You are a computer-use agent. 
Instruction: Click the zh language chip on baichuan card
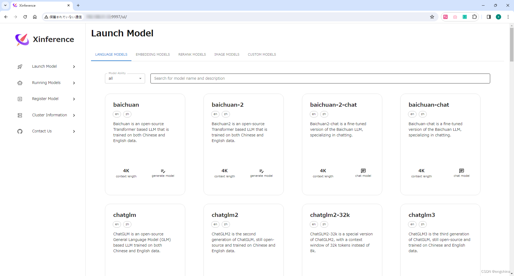click(x=127, y=114)
